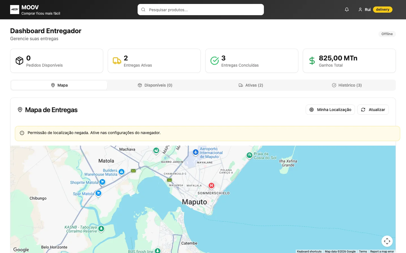
Task: Click the Builders Warehouse Matola marker
Action: [x=122, y=172]
